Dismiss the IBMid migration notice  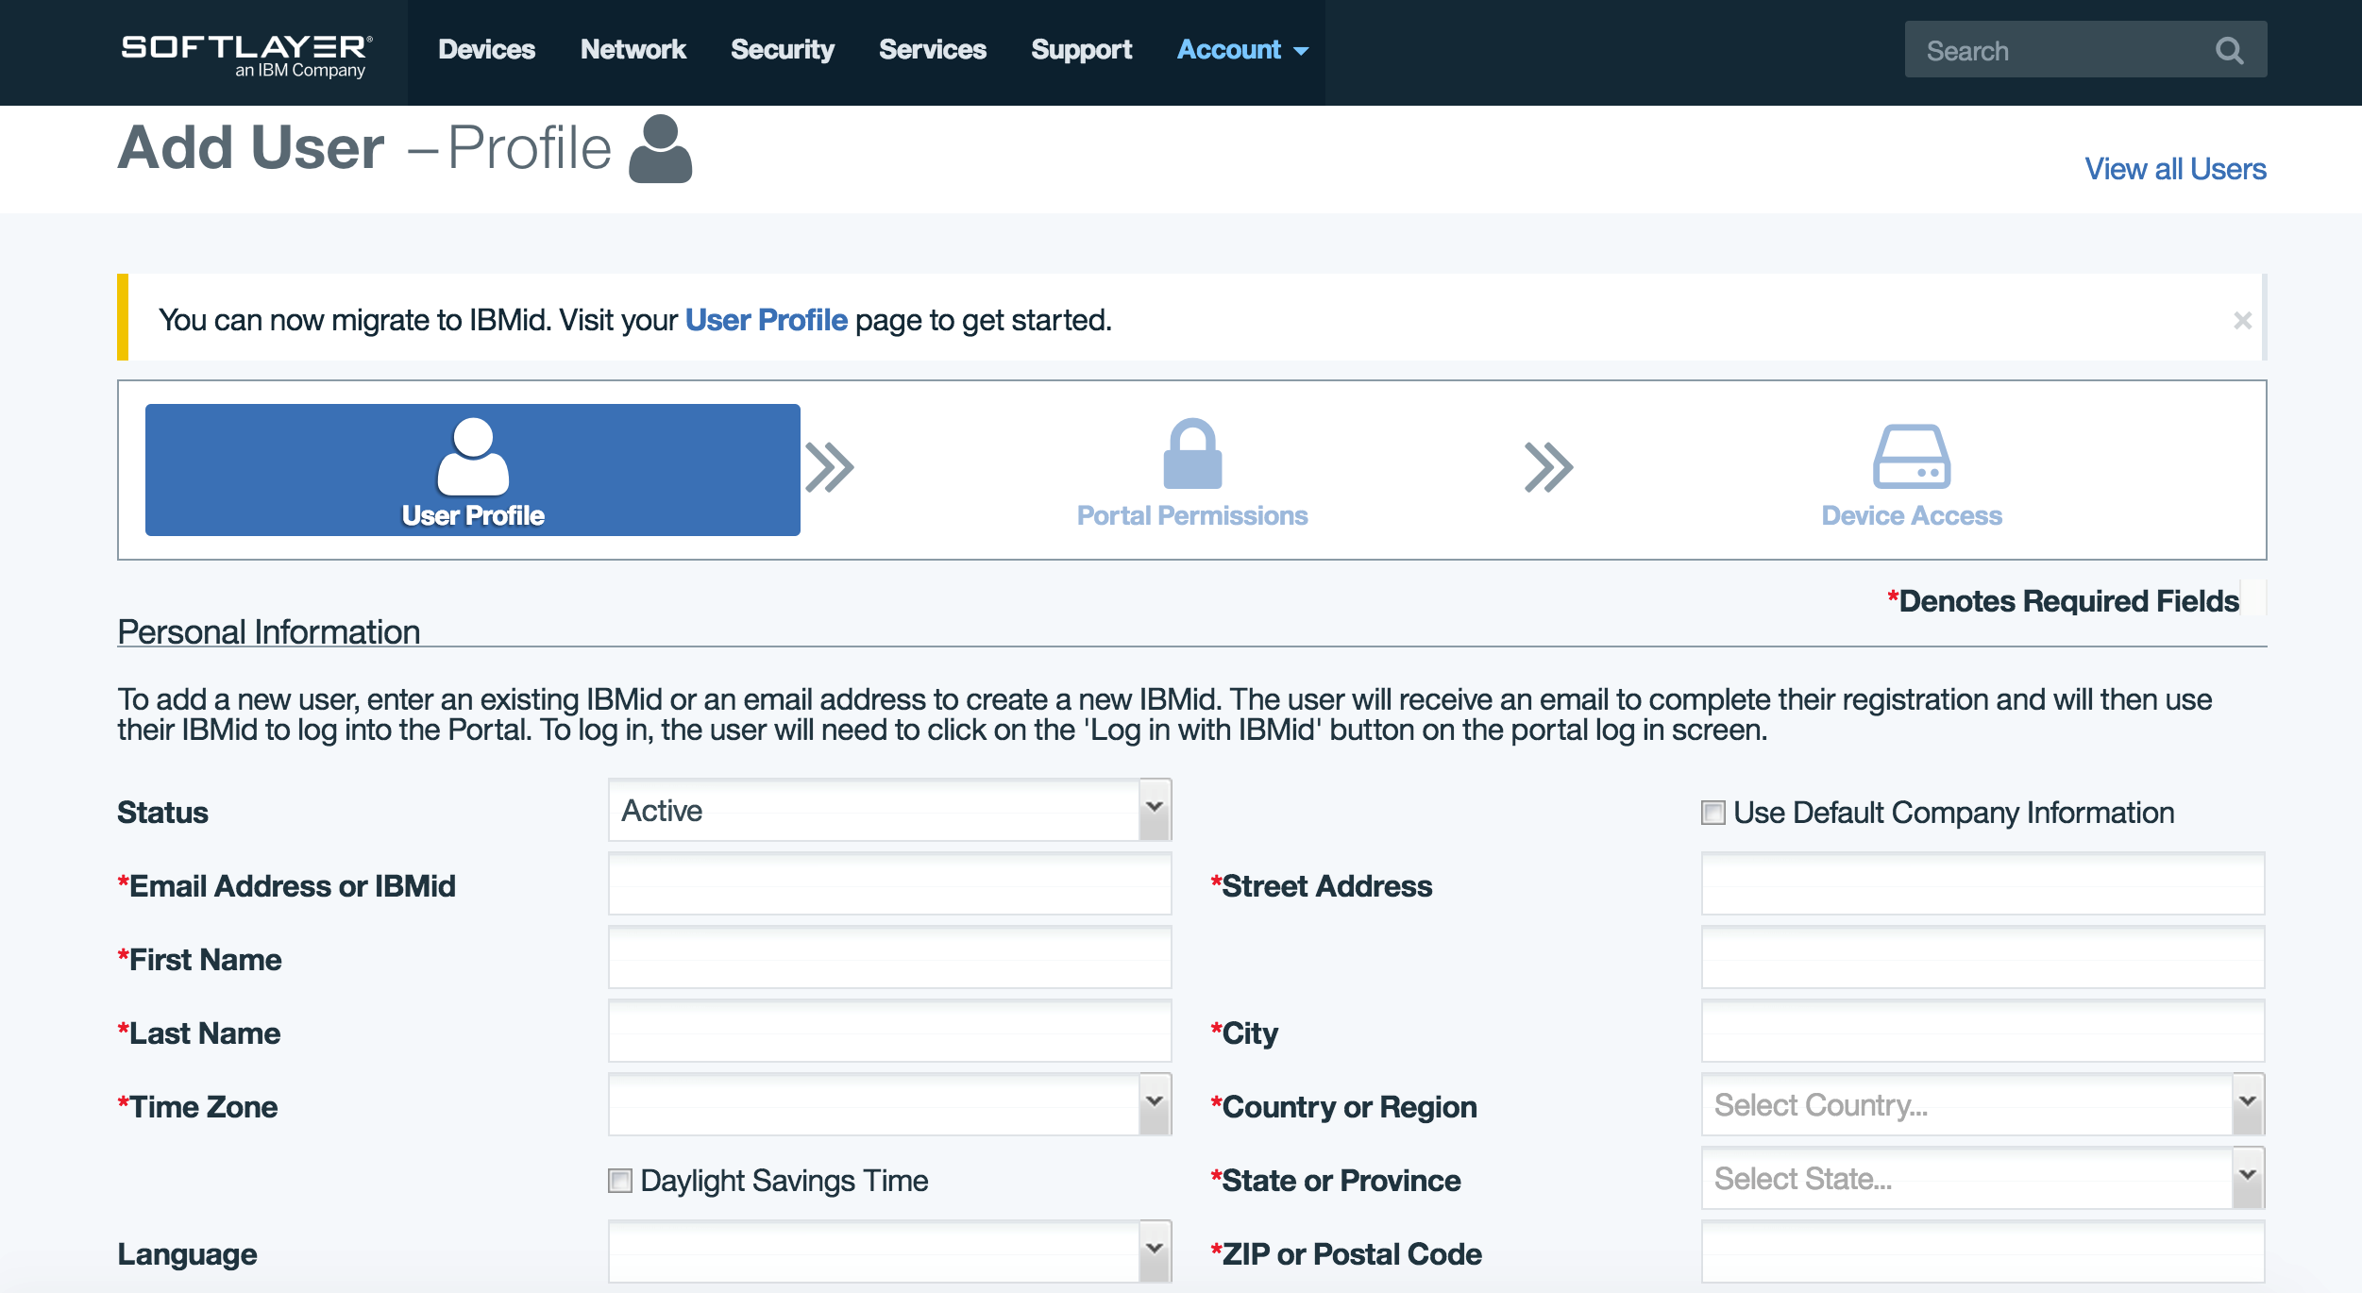tap(2242, 320)
